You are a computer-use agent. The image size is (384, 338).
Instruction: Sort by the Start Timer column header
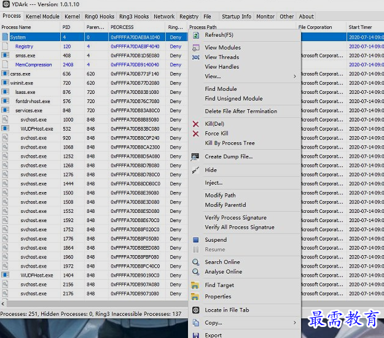tap(365, 27)
